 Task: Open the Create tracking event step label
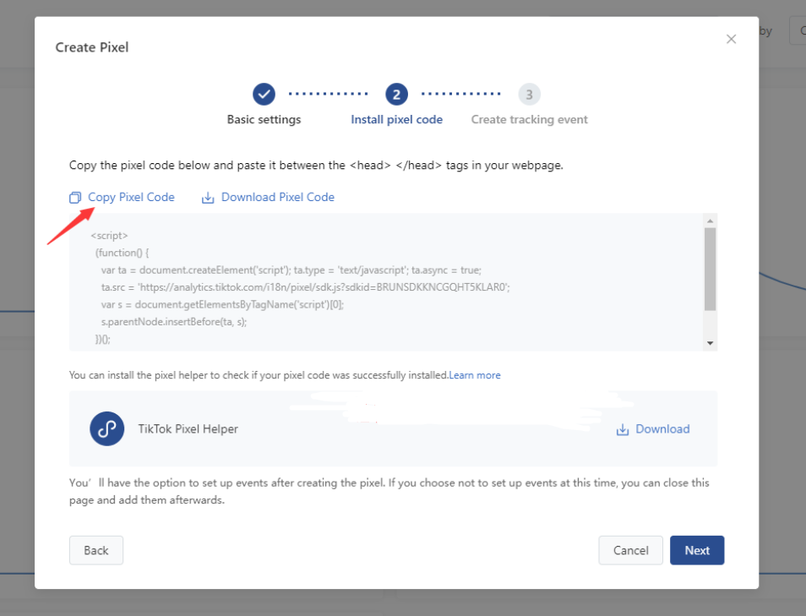[529, 119]
